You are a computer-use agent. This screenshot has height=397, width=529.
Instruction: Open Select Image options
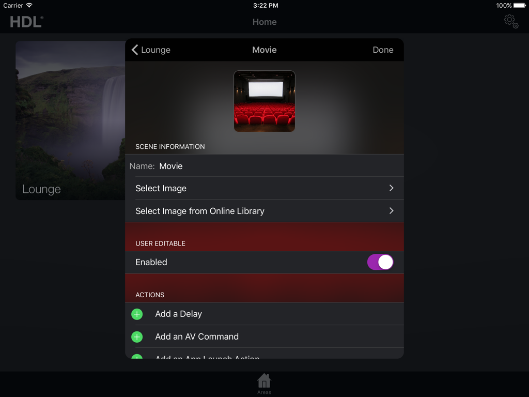(264, 188)
